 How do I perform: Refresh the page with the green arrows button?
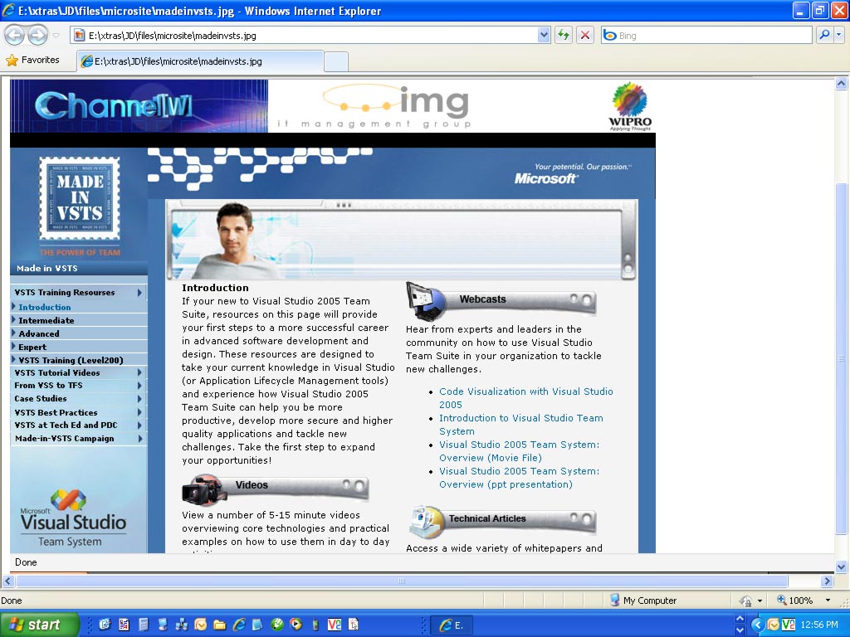click(x=564, y=35)
